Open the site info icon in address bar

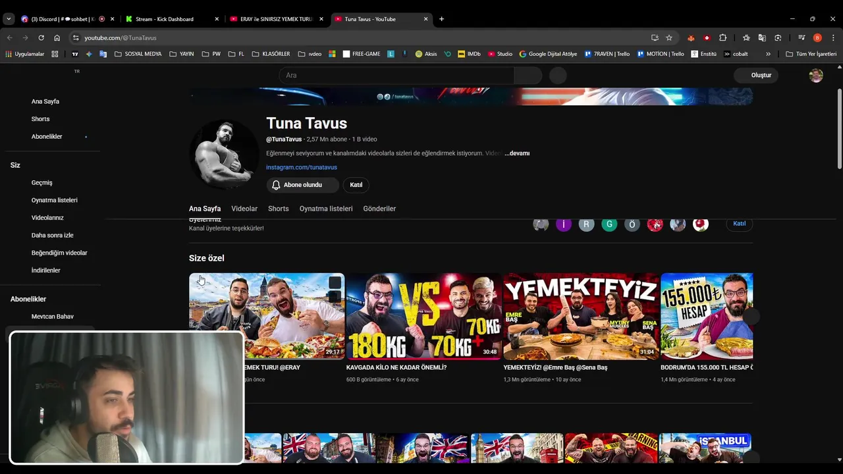(x=76, y=38)
